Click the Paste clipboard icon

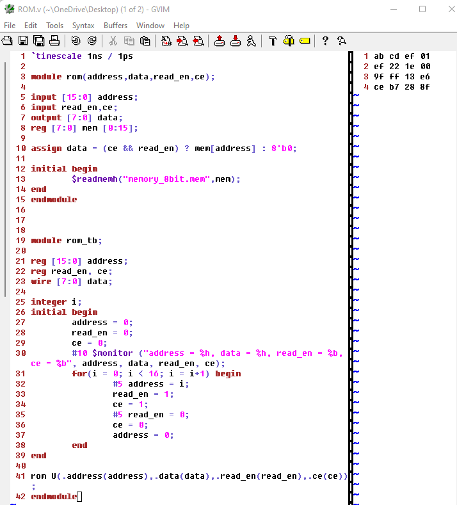145,41
